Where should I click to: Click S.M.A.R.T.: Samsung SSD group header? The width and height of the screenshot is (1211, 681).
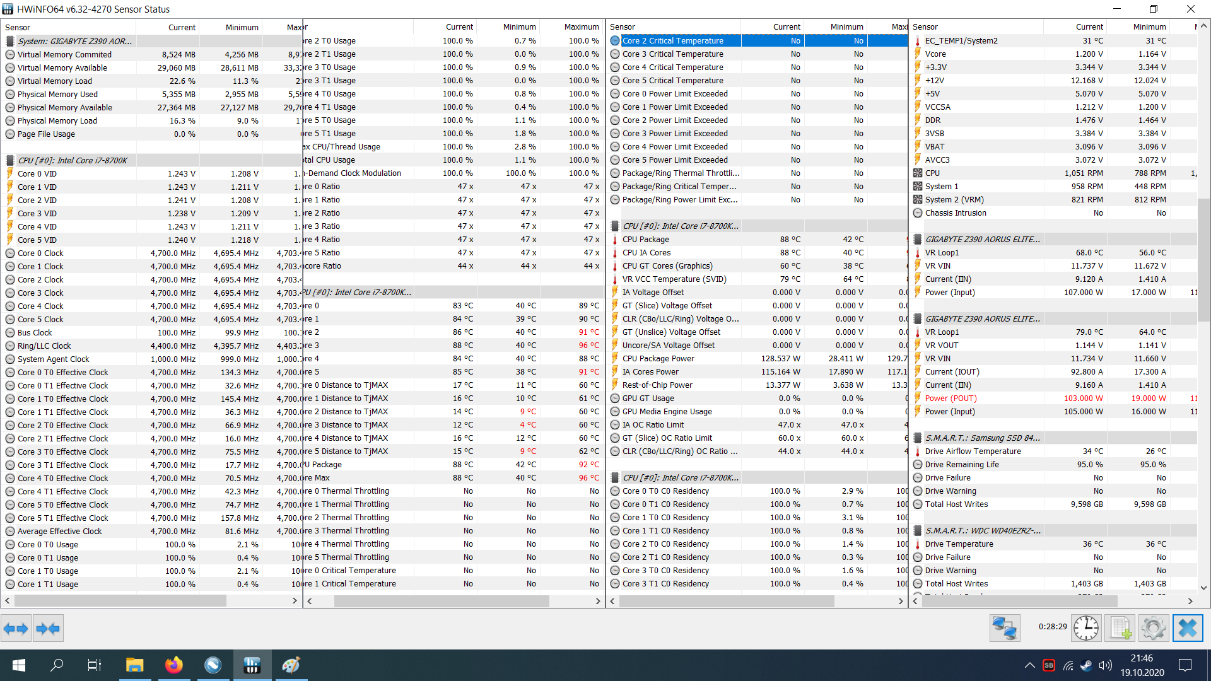coord(982,438)
